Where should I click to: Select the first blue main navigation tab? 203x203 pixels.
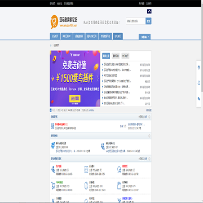55,36
